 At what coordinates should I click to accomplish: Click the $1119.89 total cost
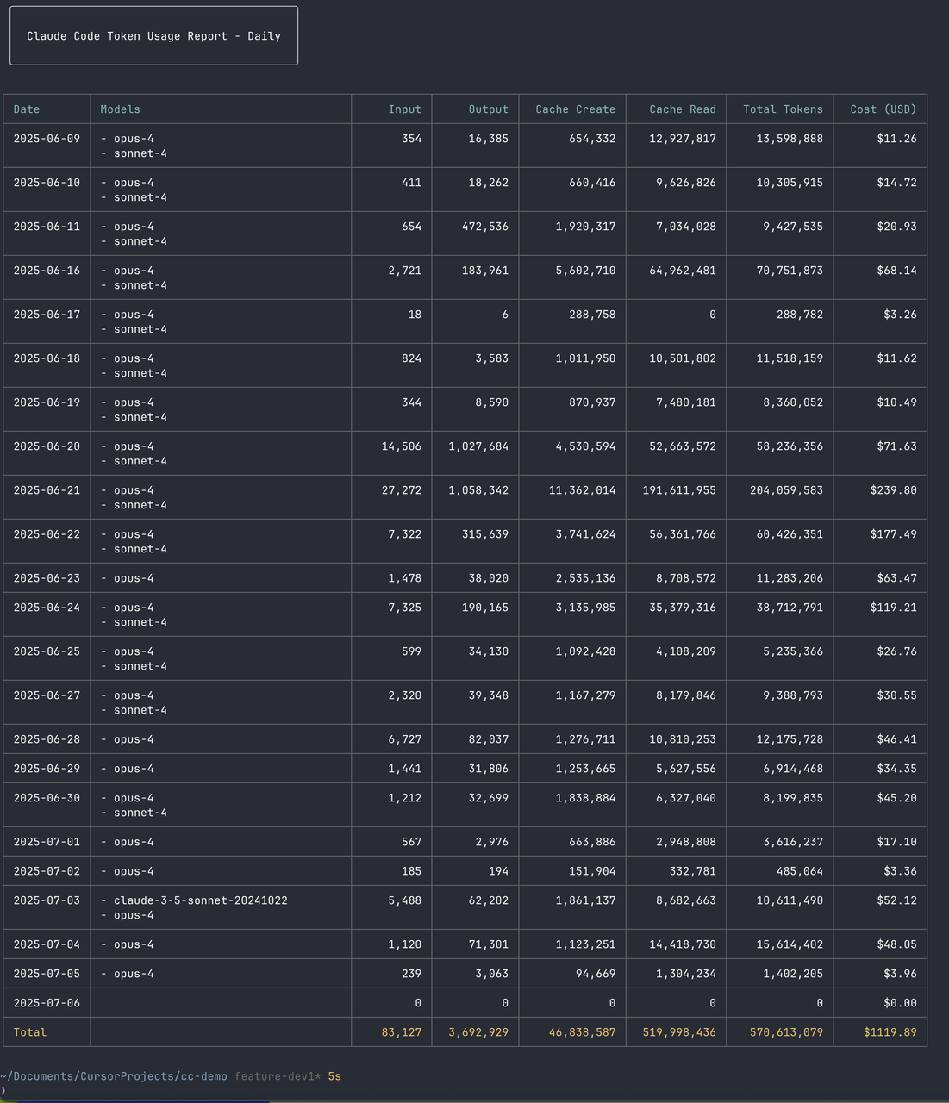[x=890, y=1032]
